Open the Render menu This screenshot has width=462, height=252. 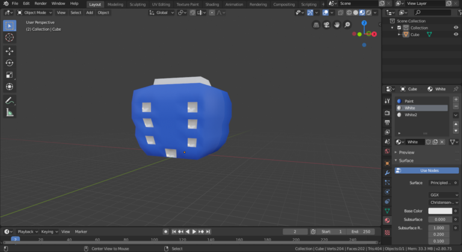click(40, 4)
